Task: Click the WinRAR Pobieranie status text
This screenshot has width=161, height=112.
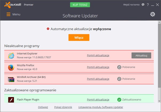Action: 129,79
